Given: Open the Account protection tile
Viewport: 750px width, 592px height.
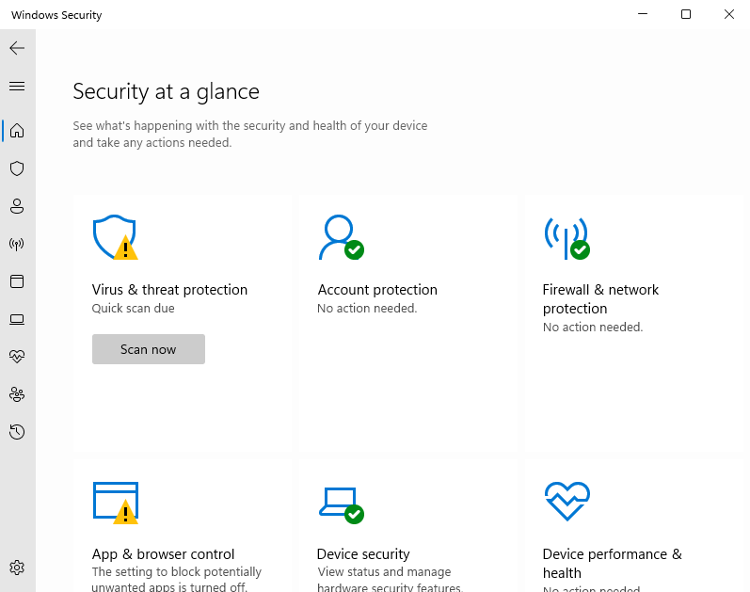Looking at the screenshot, I should click(x=408, y=324).
